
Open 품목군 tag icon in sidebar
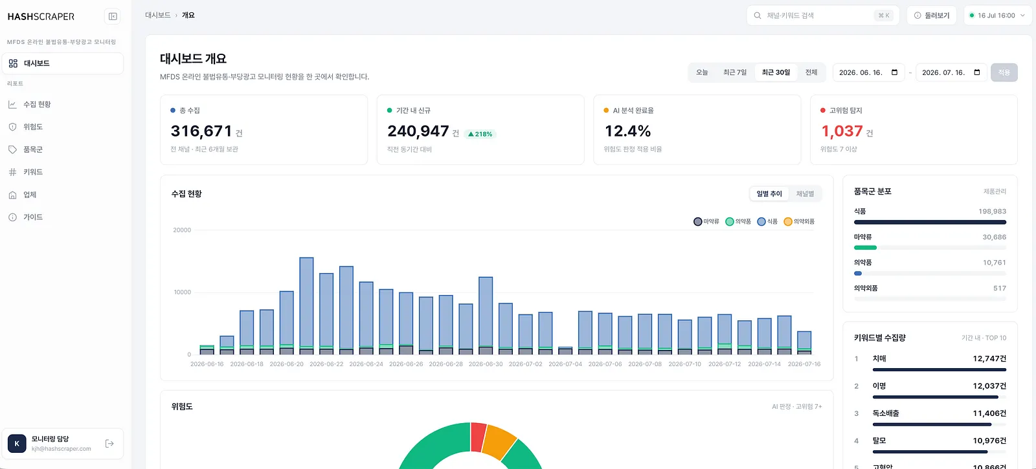(x=12, y=149)
